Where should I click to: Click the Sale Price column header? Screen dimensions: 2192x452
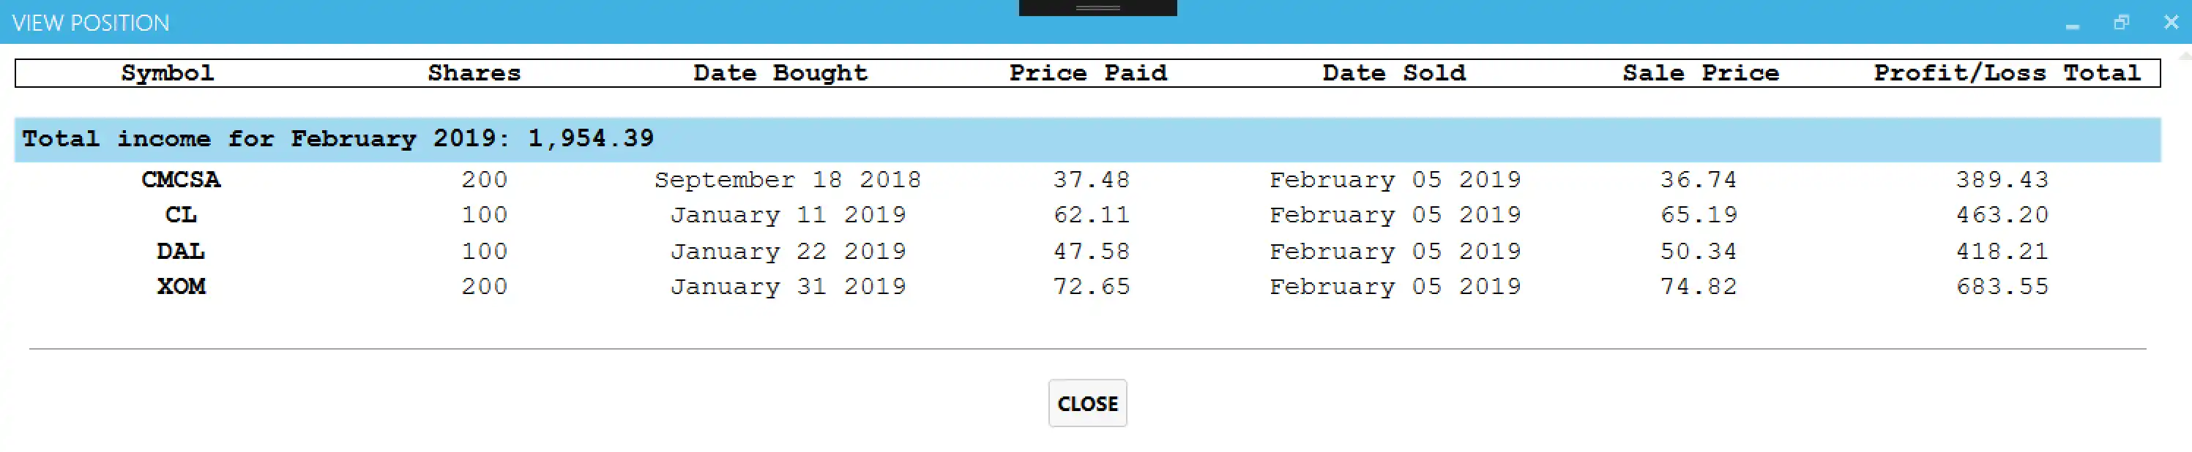point(1700,73)
